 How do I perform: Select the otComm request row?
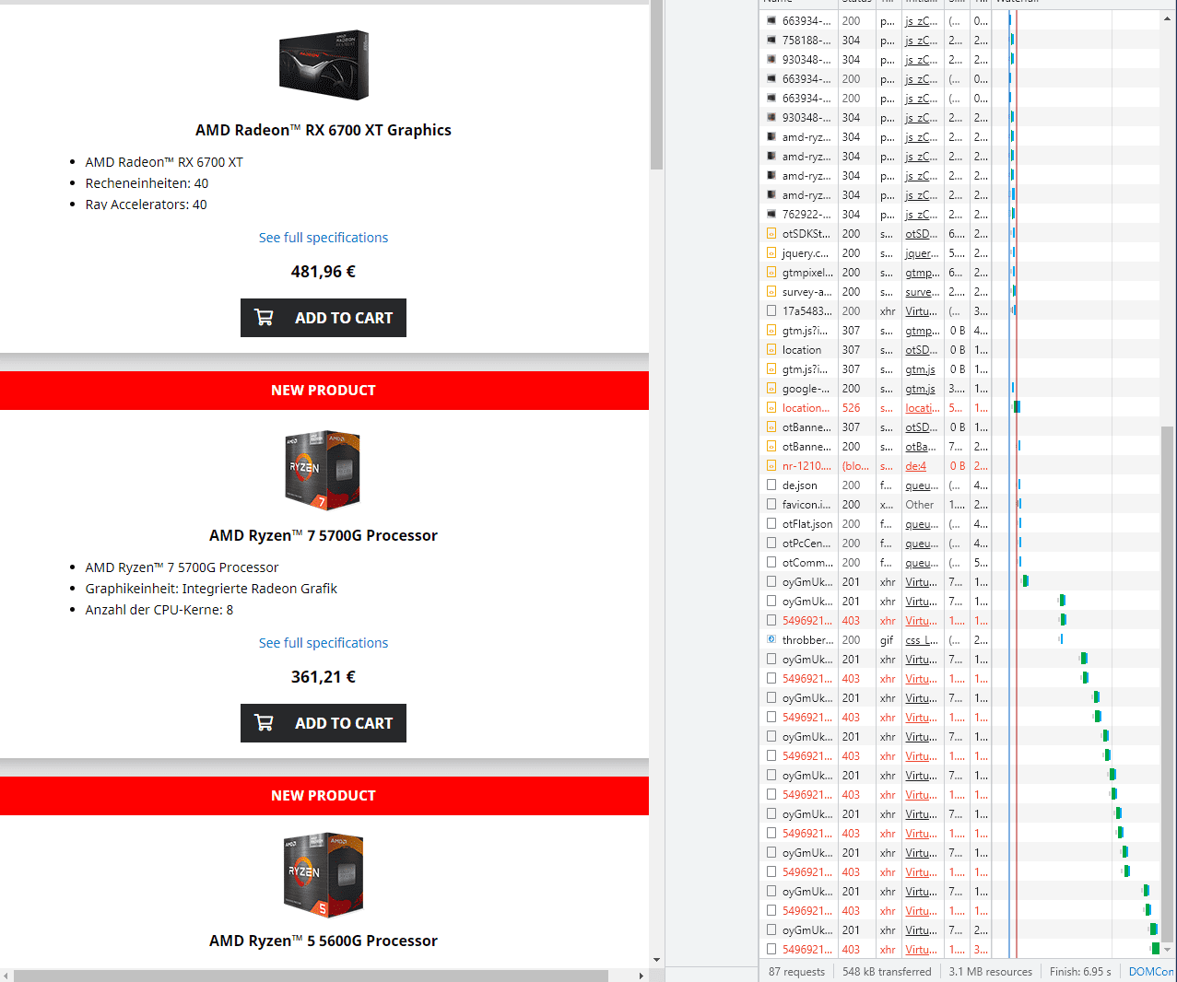tap(959, 563)
